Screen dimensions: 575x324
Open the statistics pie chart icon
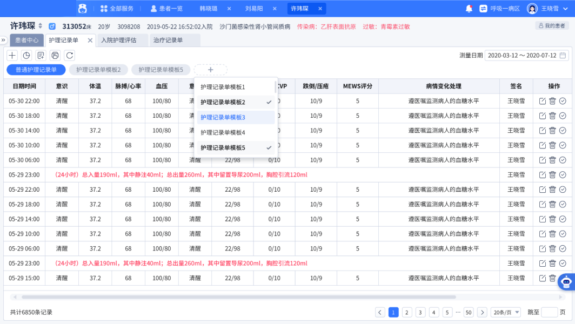(x=26, y=55)
